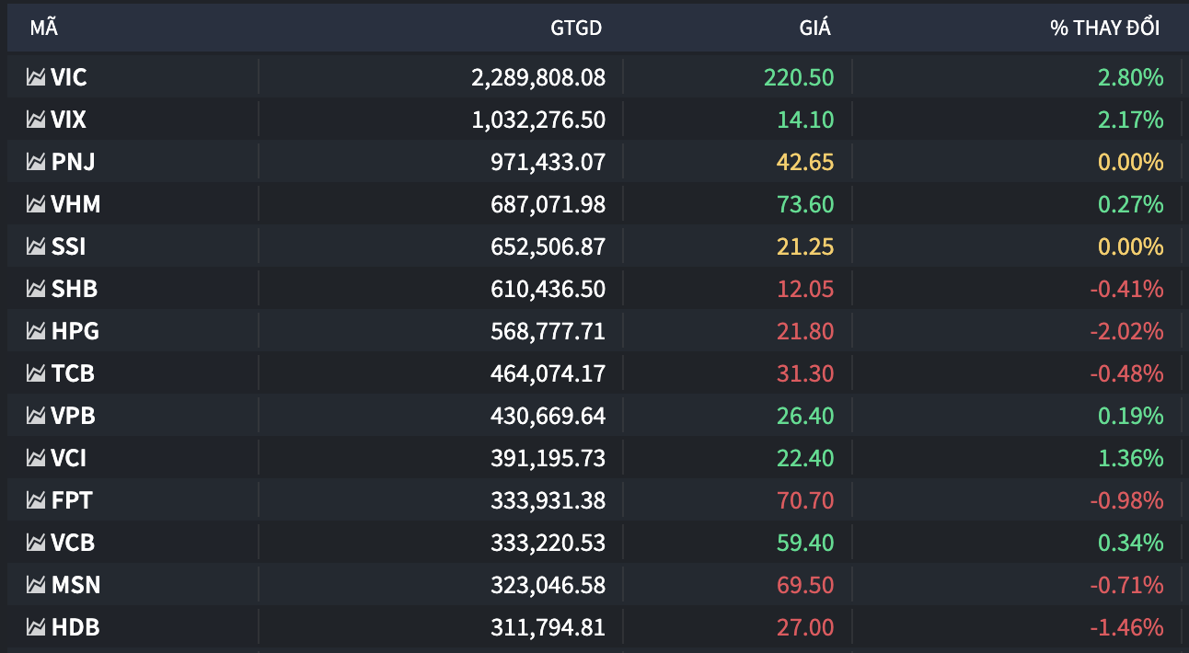This screenshot has width=1189, height=653.
Task: Select the VIC ticker symbol
Action: (x=69, y=77)
